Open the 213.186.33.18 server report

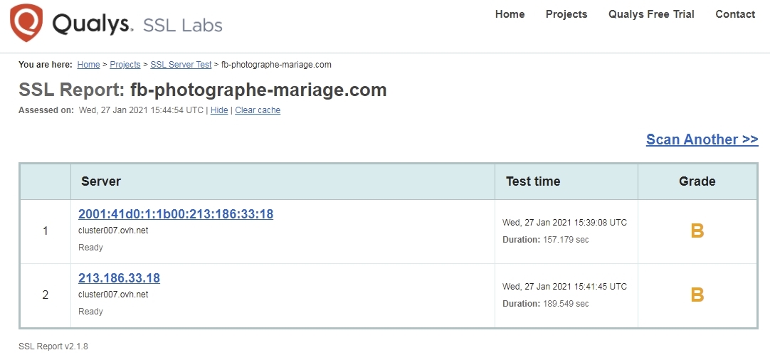[119, 278]
